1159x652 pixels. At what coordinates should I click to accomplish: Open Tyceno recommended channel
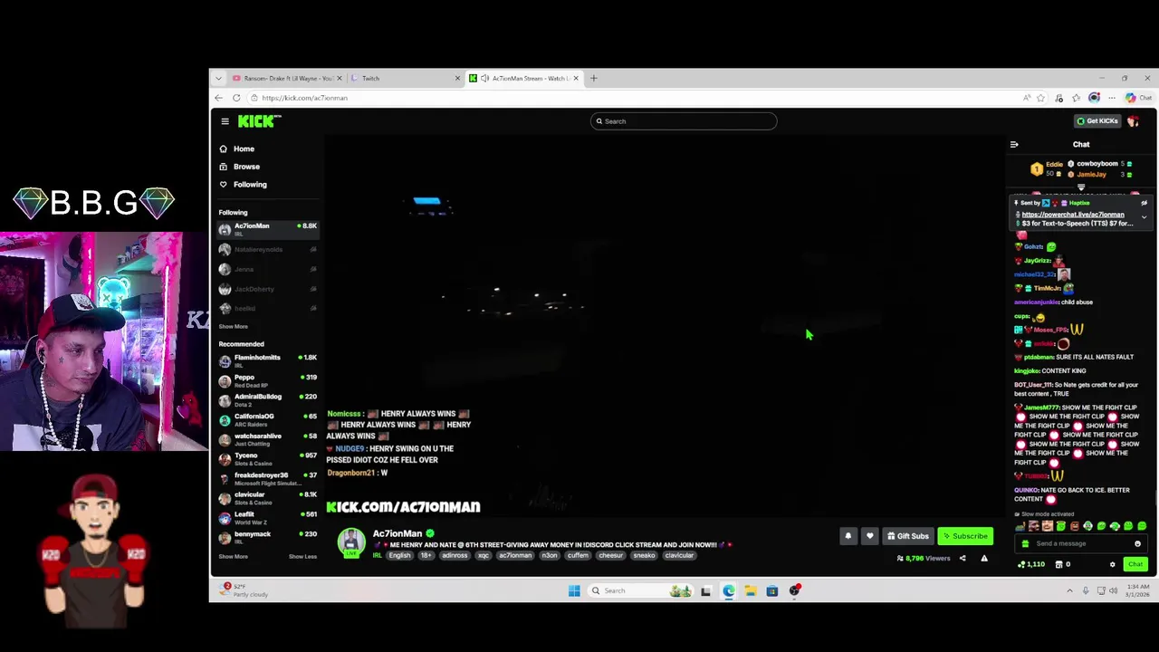[x=266, y=459]
